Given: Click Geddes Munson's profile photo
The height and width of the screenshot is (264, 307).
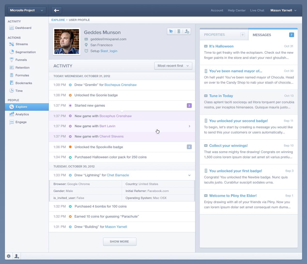Looking at the screenshot, I should point(67,42).
